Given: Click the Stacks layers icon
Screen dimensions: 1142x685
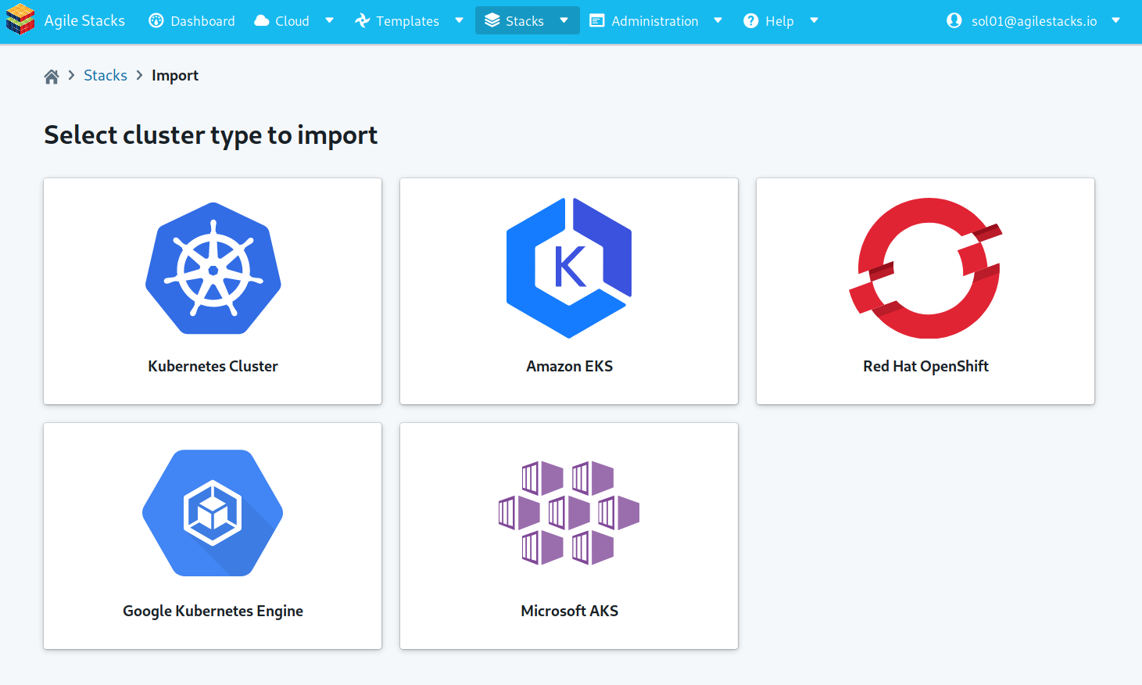Looking at the screenshot, I should click(492, 20).
